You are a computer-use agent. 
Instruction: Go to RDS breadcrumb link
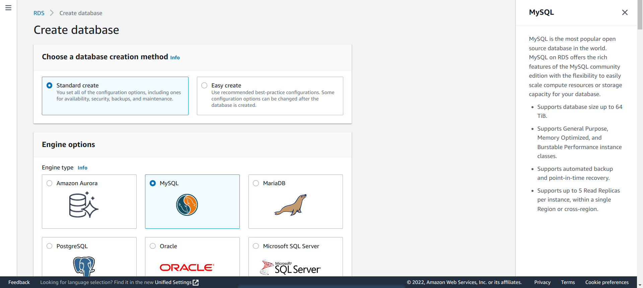(x=39, y=13)
